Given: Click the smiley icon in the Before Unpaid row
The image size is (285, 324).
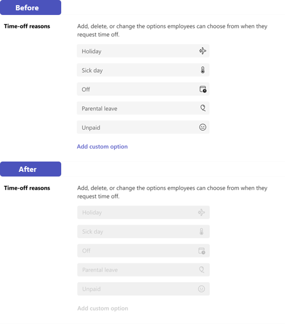Looking at the screenshot, I should (203, 127).
